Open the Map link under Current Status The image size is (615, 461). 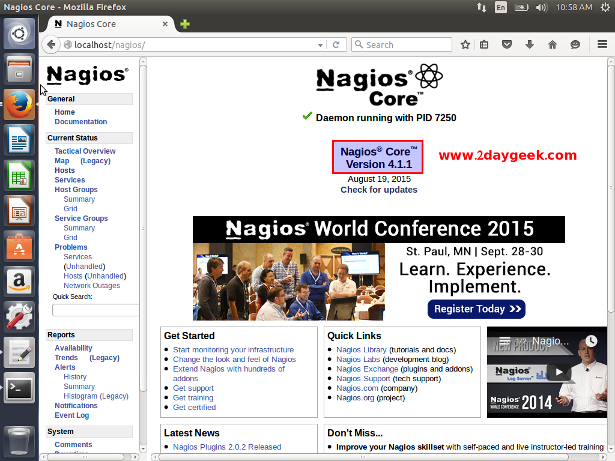point(62,161)
